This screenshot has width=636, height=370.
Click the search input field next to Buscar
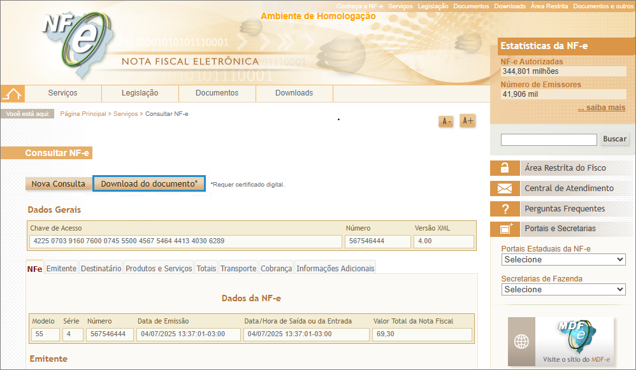tap(549, 139)
